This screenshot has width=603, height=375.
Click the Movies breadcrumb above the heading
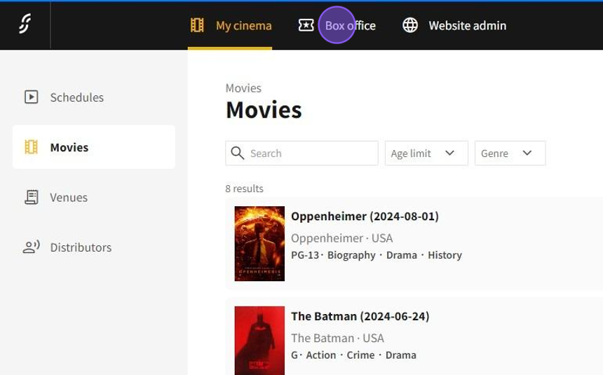243,88
